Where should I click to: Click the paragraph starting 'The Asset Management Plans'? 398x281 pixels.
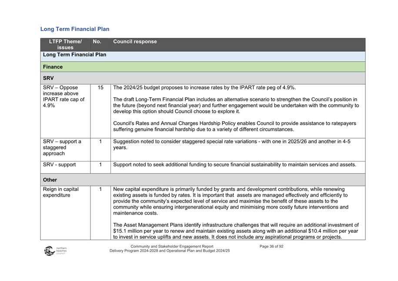pyautogui.click(x=235, y=231)
